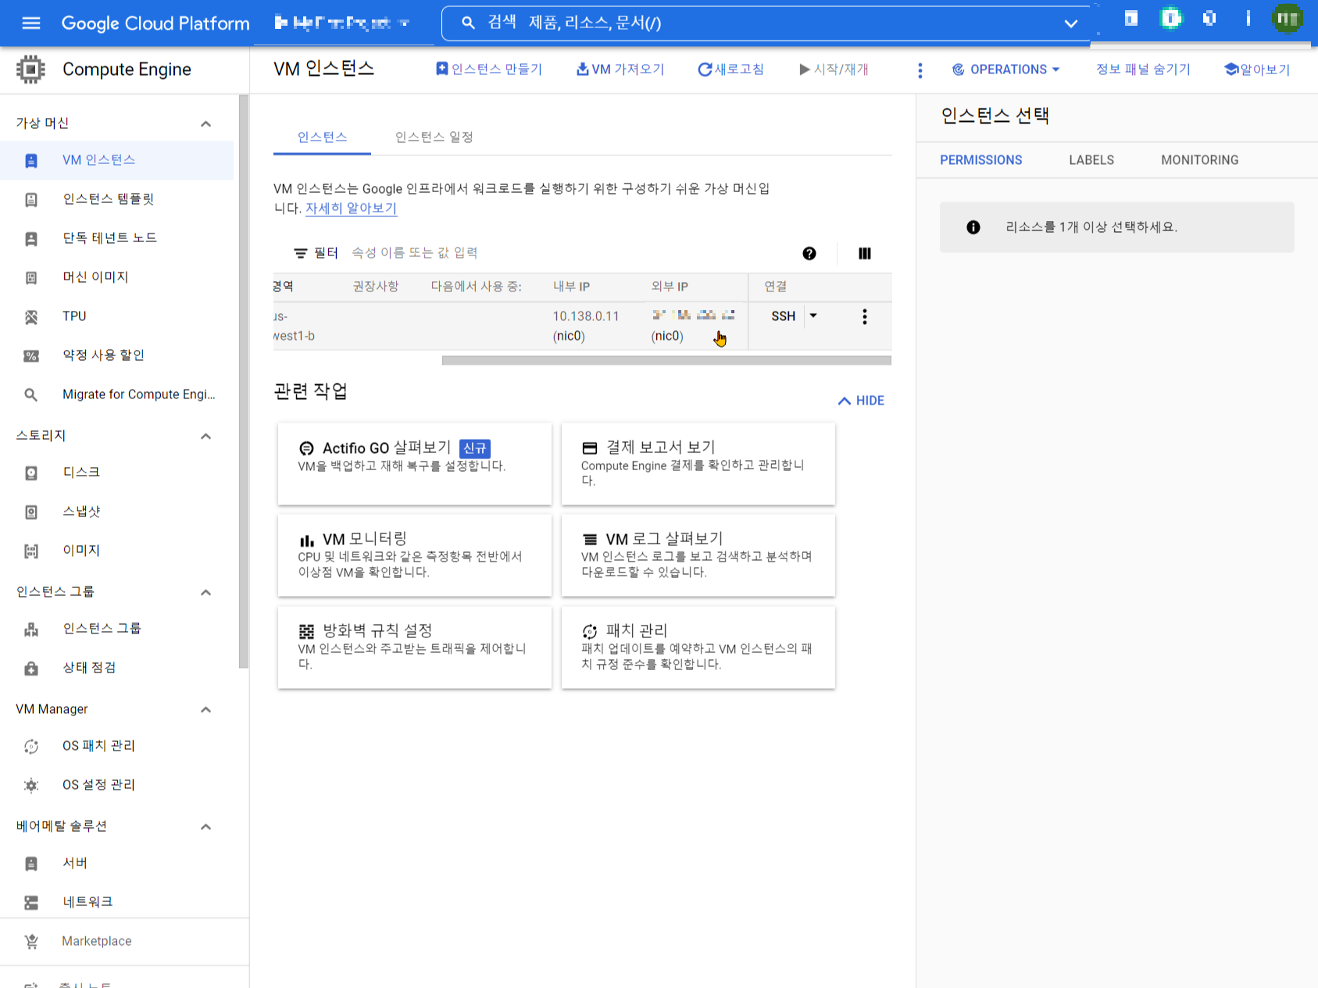1318x988 pixels.
Task: Click the 상태 점검 sidebar icon
Action: [x=31, y=669]
